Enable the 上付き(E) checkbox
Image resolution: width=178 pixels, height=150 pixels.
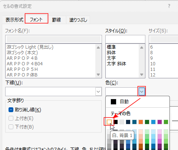[11, 118]
